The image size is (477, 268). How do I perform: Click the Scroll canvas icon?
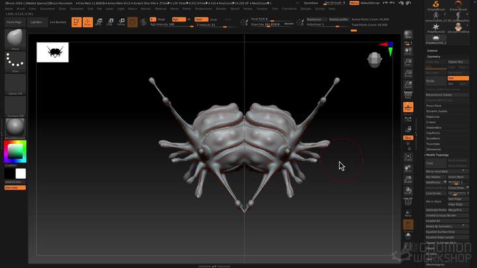click(408, 51)
